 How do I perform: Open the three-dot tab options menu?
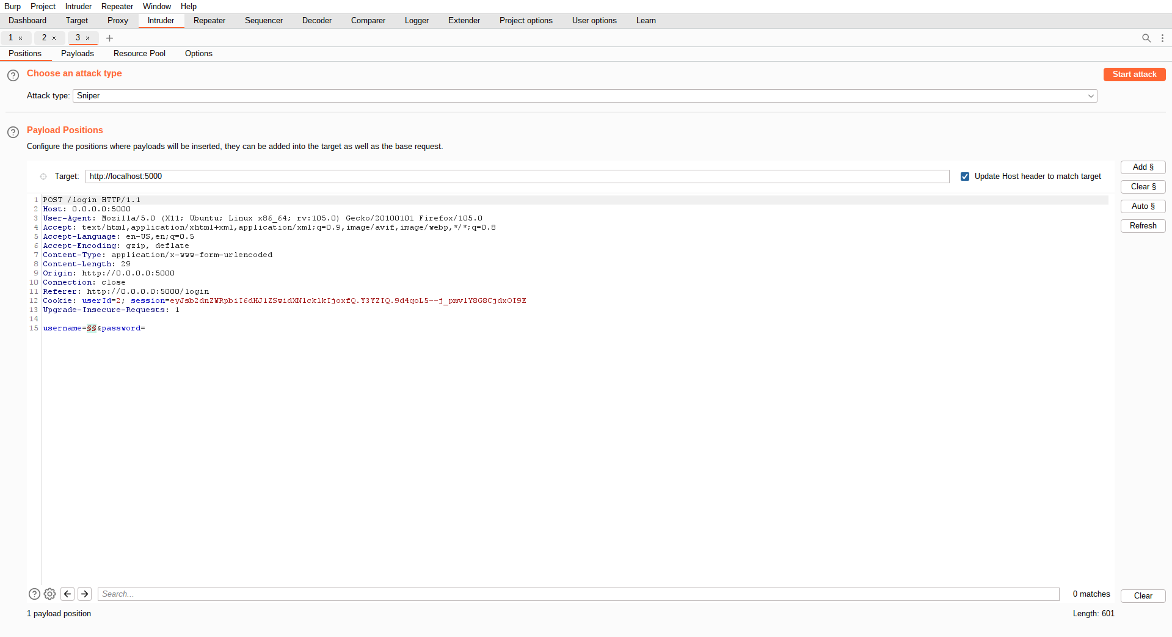1162,38
